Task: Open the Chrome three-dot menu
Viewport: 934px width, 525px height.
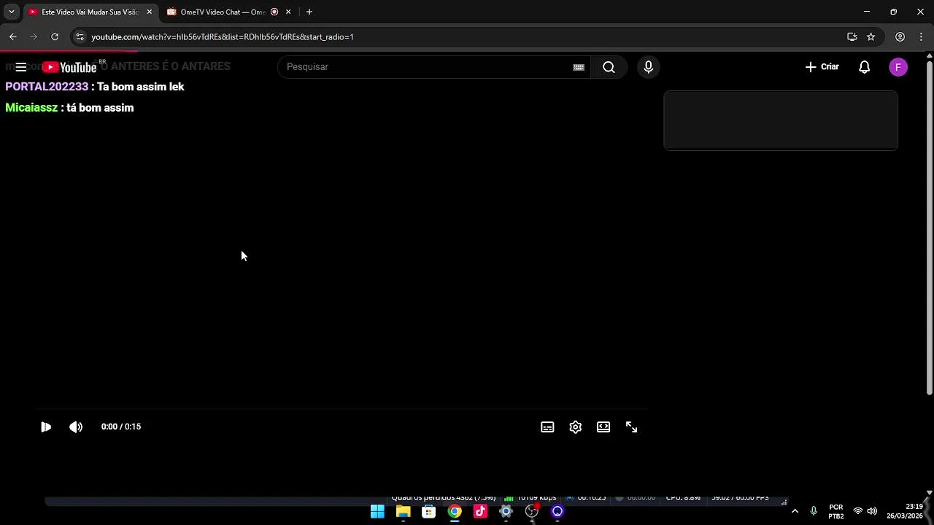Action: tap(921, 36)
